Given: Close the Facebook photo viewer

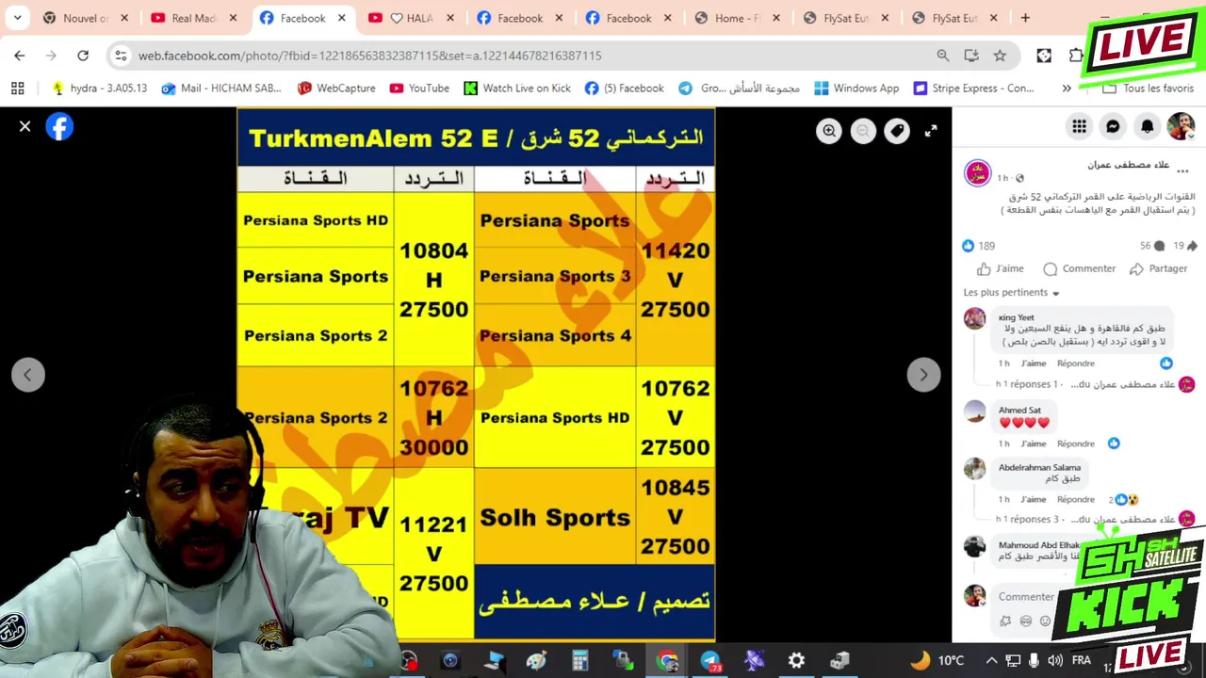Looking at the screenshot, I should coord(25,126).
